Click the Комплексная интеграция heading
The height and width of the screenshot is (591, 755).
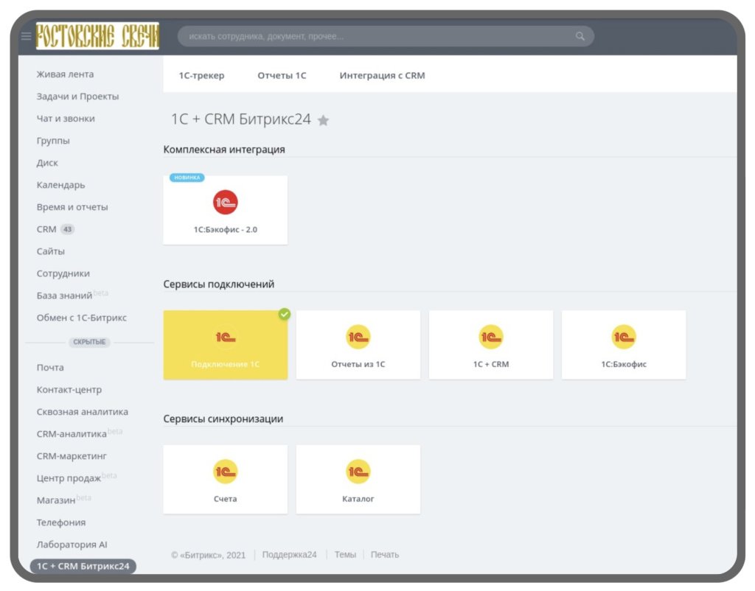[x=224, y=149]
